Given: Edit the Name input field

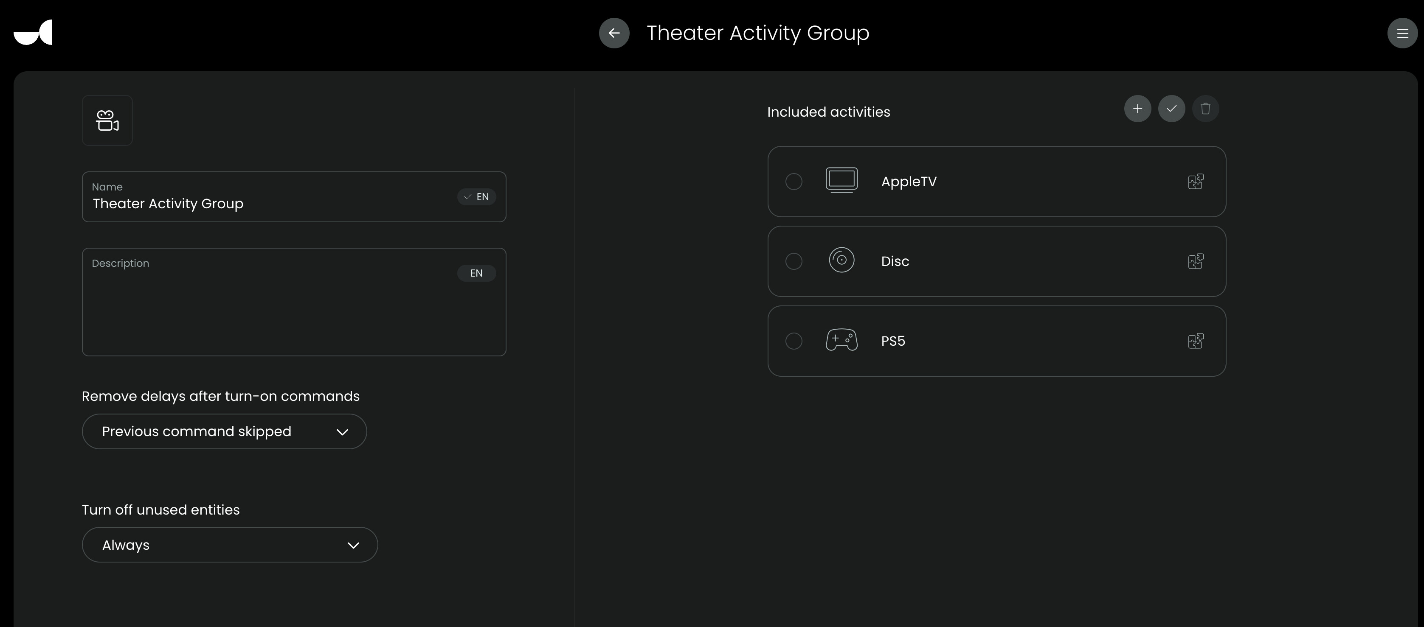Looking at the screenshot, I should point(294,197).
